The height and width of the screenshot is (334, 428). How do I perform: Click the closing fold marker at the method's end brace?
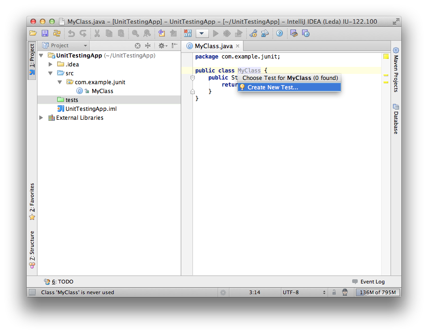[x=193, y=91]
